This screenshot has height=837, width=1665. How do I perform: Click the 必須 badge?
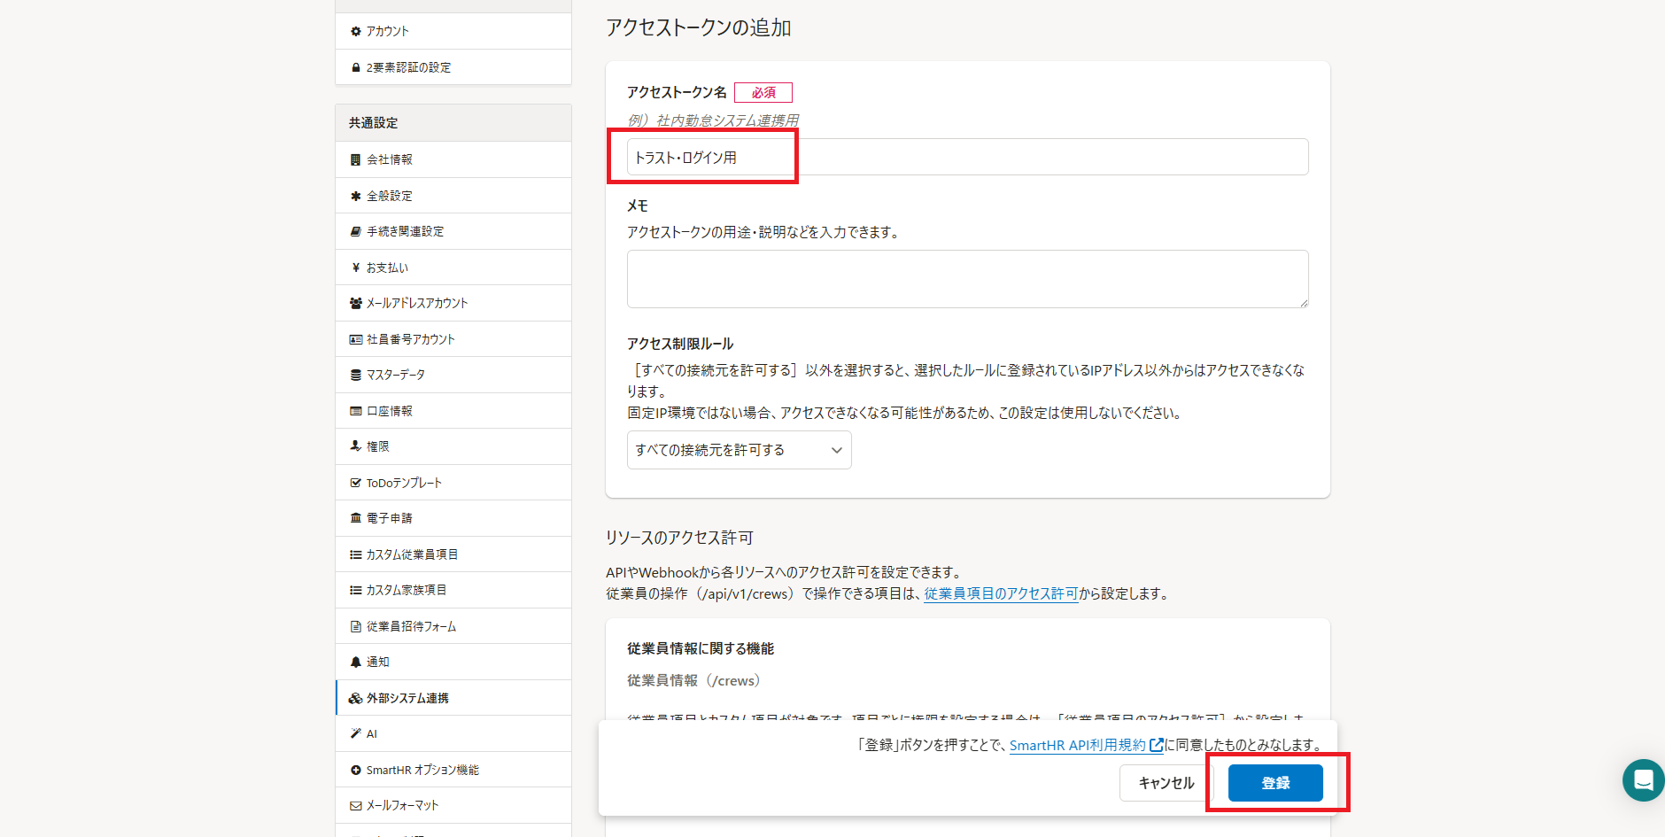click(x=763, y=92)
